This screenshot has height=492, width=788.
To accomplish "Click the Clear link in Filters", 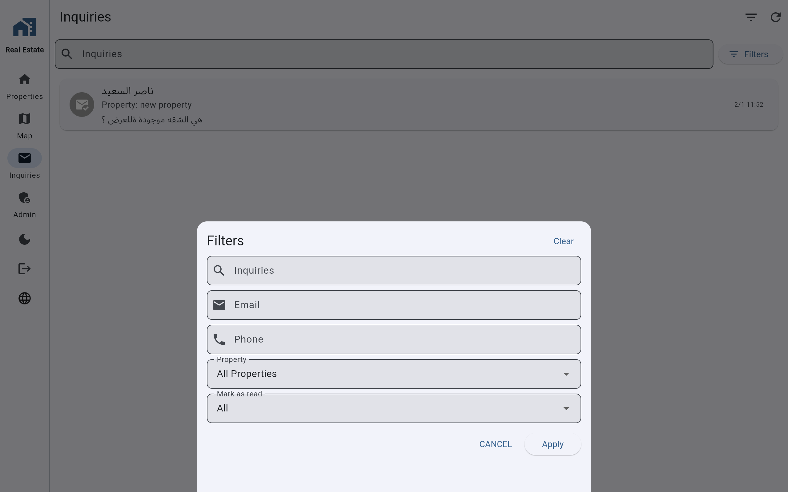I will click(x=563, y=241).
